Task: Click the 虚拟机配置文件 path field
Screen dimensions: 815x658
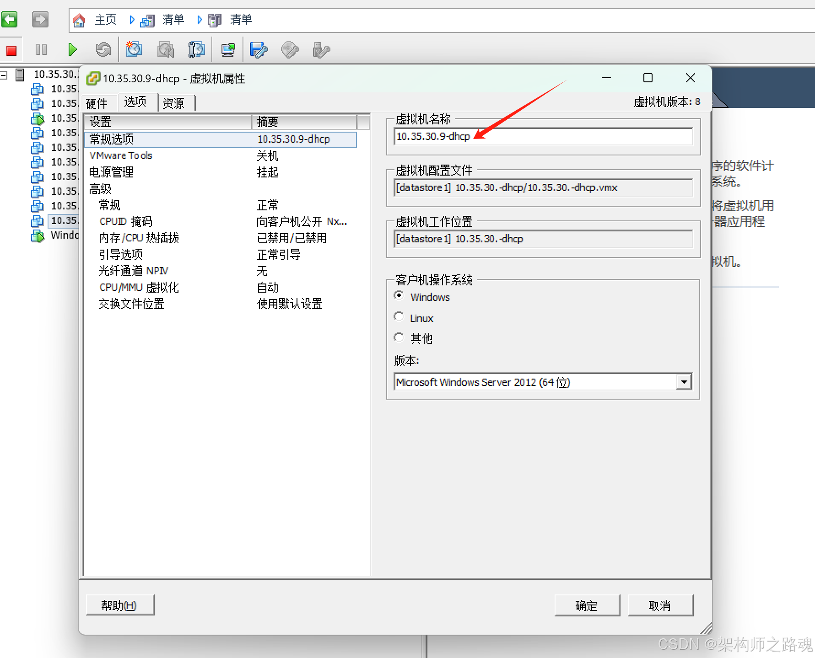Action: point(543,187)
